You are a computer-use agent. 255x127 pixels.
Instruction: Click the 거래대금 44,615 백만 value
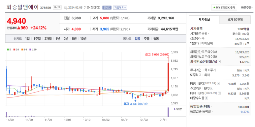tap(169, 29)
